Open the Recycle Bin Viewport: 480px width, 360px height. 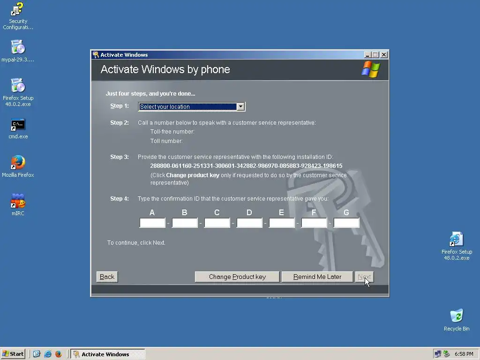tap(457, 320)
